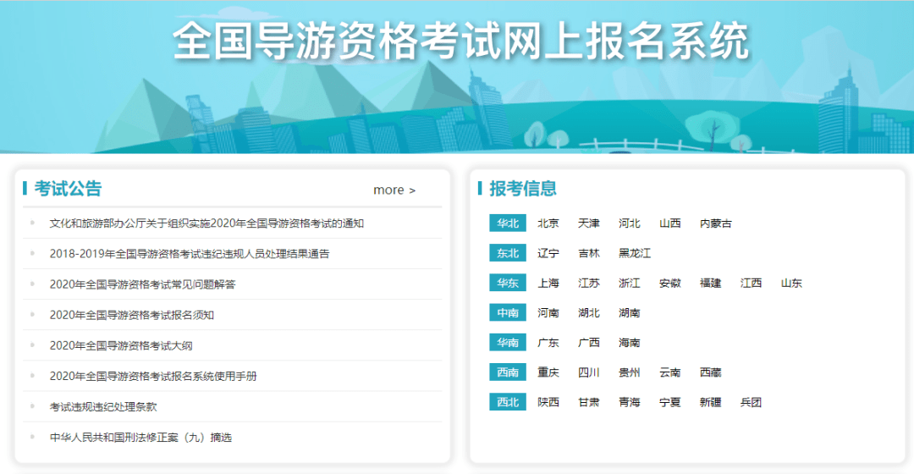Open 考试违规违纪处理条款
Screen dimensions: 914x474
coord(103,407)
